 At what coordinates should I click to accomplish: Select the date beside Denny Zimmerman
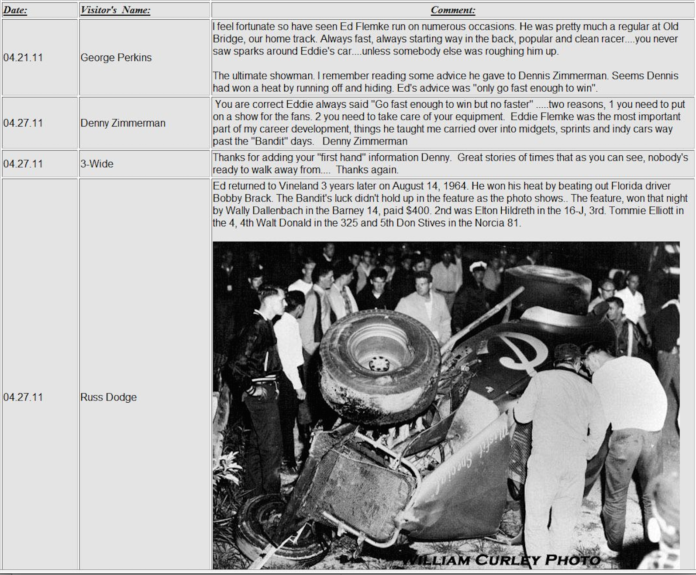pos(23,123)
